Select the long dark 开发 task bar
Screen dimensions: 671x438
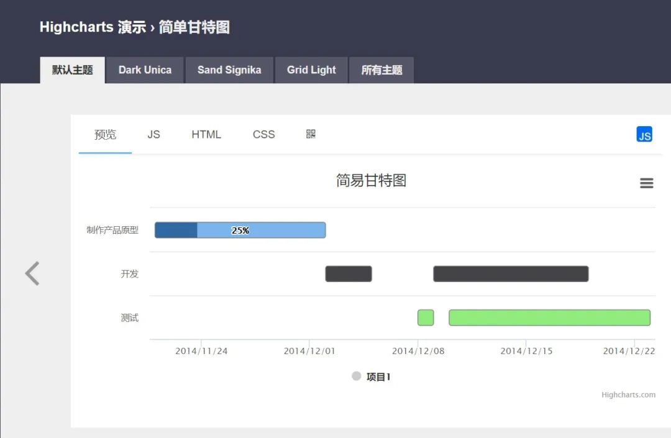511,274
